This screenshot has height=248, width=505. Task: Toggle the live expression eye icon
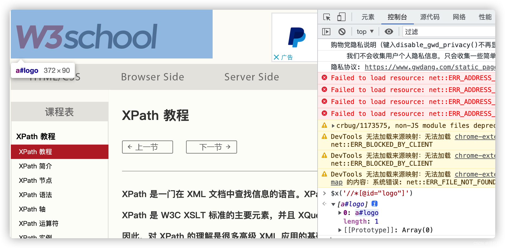pyautogui.click(x=389, y=31)
